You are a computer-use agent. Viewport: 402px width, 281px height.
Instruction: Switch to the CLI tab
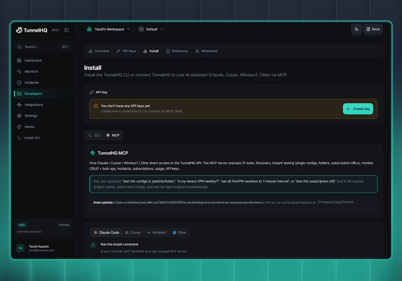coord(94,135)
